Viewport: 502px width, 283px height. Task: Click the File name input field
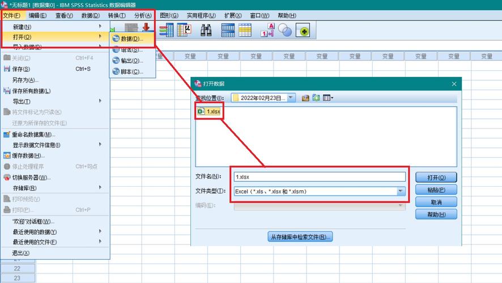(320, 177)
